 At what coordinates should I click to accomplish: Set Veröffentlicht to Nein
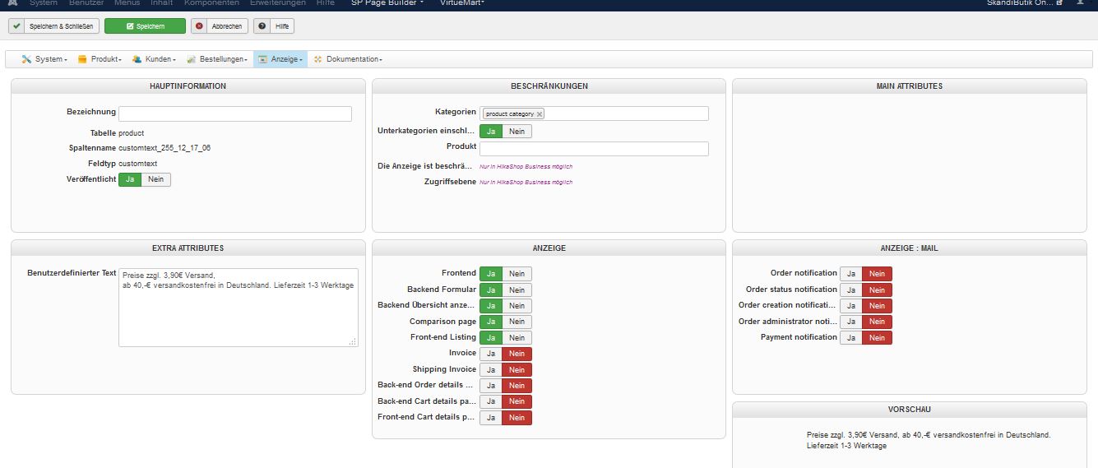click(x=156, y=179)
